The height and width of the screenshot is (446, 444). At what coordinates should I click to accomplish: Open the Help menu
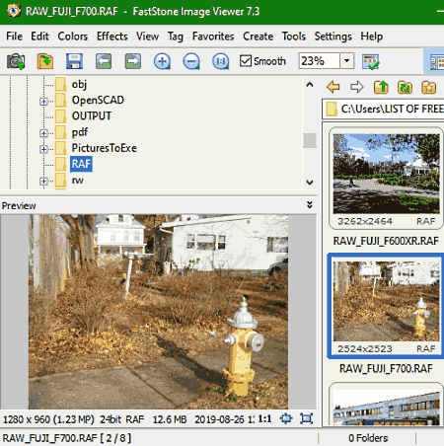tap(372, 37)
